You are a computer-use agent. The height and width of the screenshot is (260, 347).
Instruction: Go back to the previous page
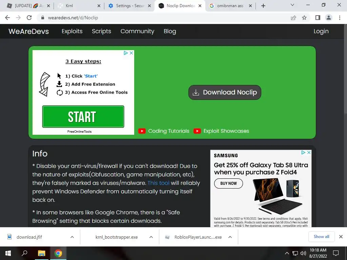[x=7, y=18]
